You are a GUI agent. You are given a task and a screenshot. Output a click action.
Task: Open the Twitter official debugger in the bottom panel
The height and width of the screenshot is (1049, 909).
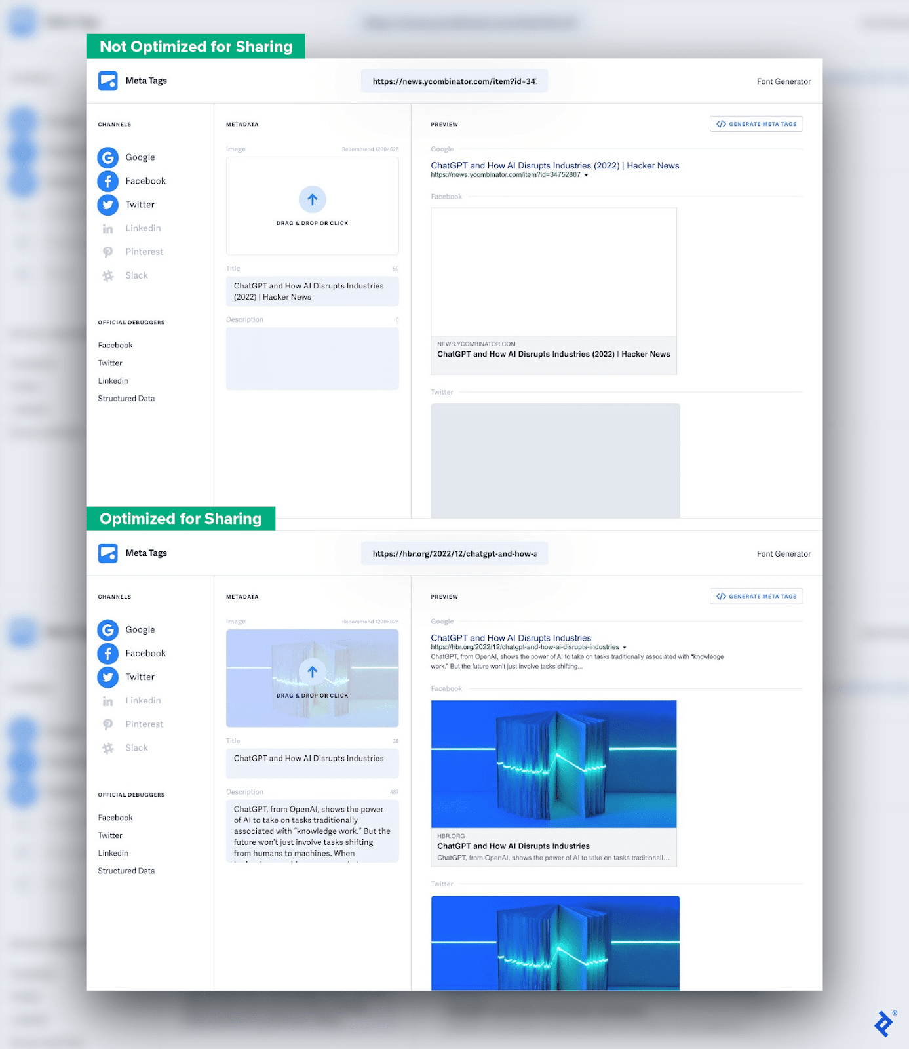pyautogui.click(x=110, y=835)
